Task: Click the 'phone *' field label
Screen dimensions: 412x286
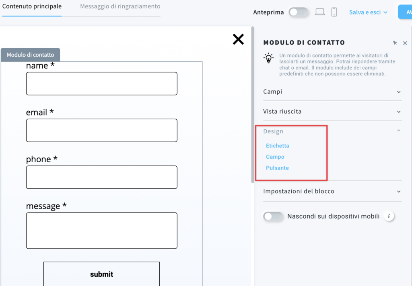Action: [x=41, y=159]
